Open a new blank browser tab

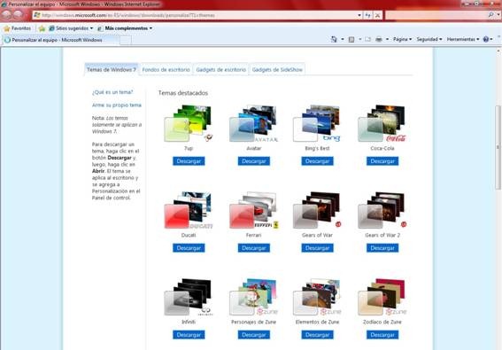(x=126, y=40)
